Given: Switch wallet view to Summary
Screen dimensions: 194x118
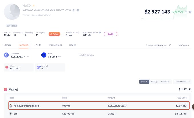Looking at the screenshot, I should (x=165, y=82).
